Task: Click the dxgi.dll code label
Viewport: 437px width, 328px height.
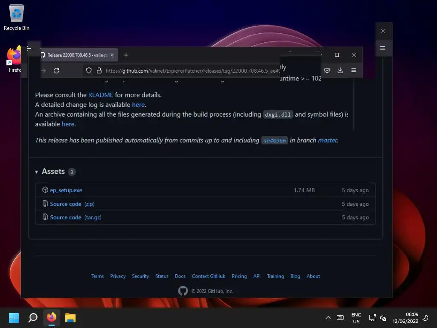Action: pyautogui.click(x=278, y=114)
